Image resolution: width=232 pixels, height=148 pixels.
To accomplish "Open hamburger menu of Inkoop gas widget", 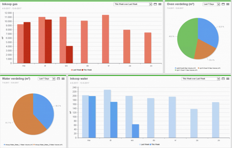I will pos(160,4).
